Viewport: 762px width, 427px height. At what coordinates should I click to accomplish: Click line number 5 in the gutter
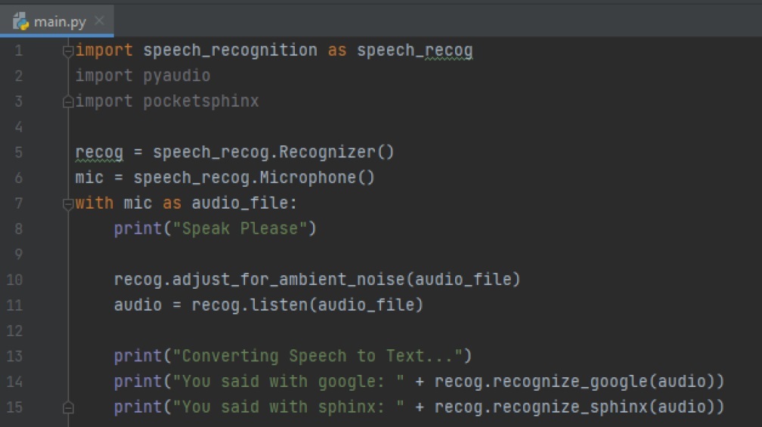pyautogui.click(x=18, y=152)
